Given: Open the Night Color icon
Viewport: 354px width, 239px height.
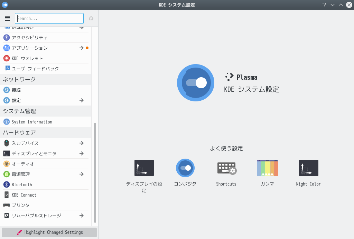Looking at the screenshot, I should coord(308,168).
